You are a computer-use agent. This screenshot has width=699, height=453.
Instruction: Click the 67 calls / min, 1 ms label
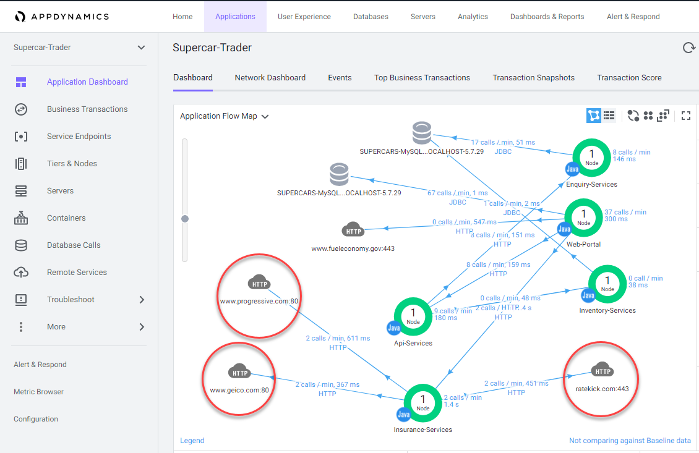458,193
